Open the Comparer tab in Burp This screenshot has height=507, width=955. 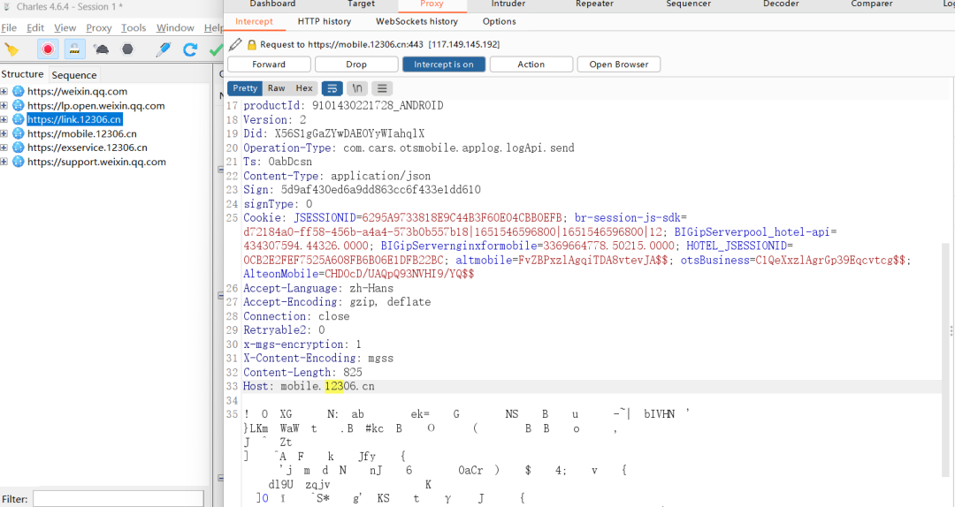(872, 4)
